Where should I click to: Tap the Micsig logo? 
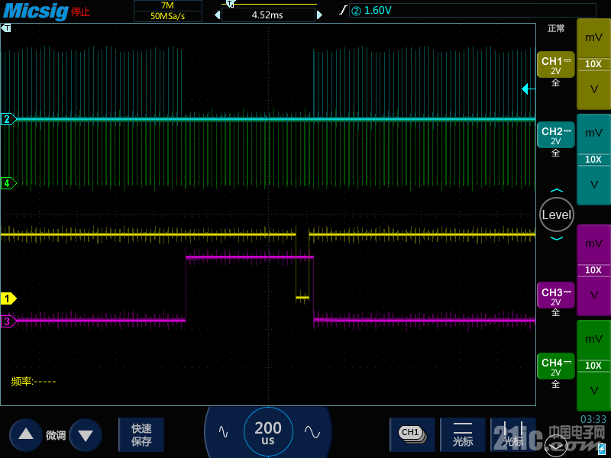[35, 11]
